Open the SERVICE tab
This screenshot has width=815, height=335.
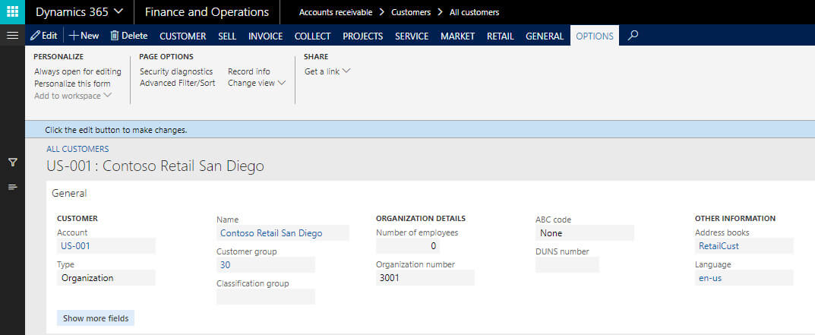pyautogui.click(x=412, y=36)
